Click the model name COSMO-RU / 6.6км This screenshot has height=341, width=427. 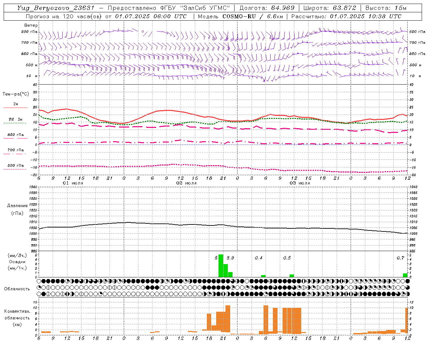(253, 16)
